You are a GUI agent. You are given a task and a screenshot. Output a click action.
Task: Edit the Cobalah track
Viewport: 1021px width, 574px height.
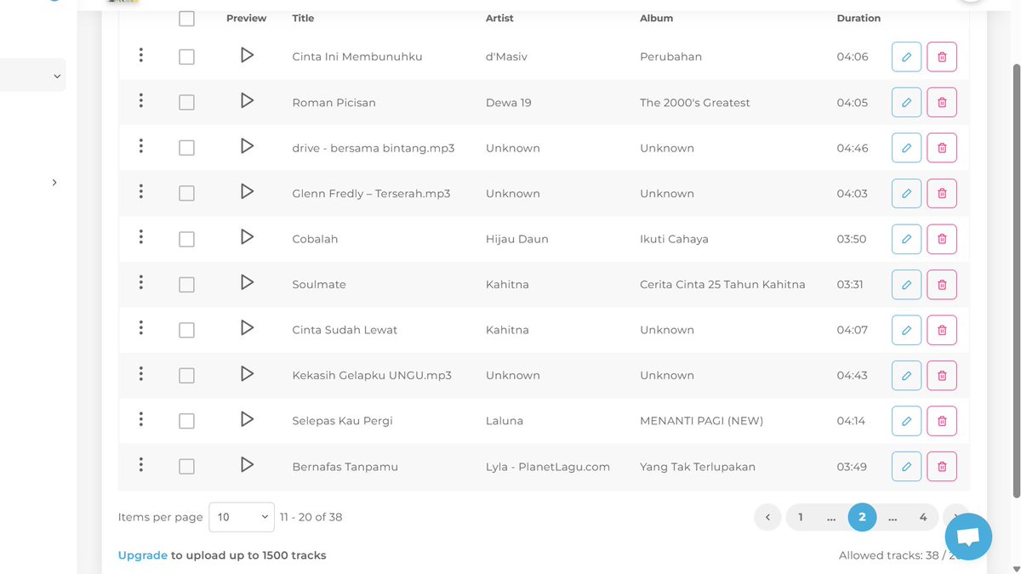(x=906, y=239)
